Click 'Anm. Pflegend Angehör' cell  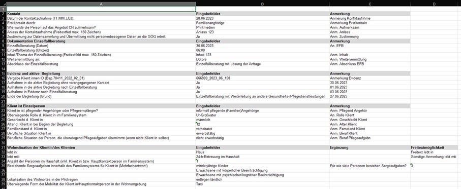pos(370,110)
